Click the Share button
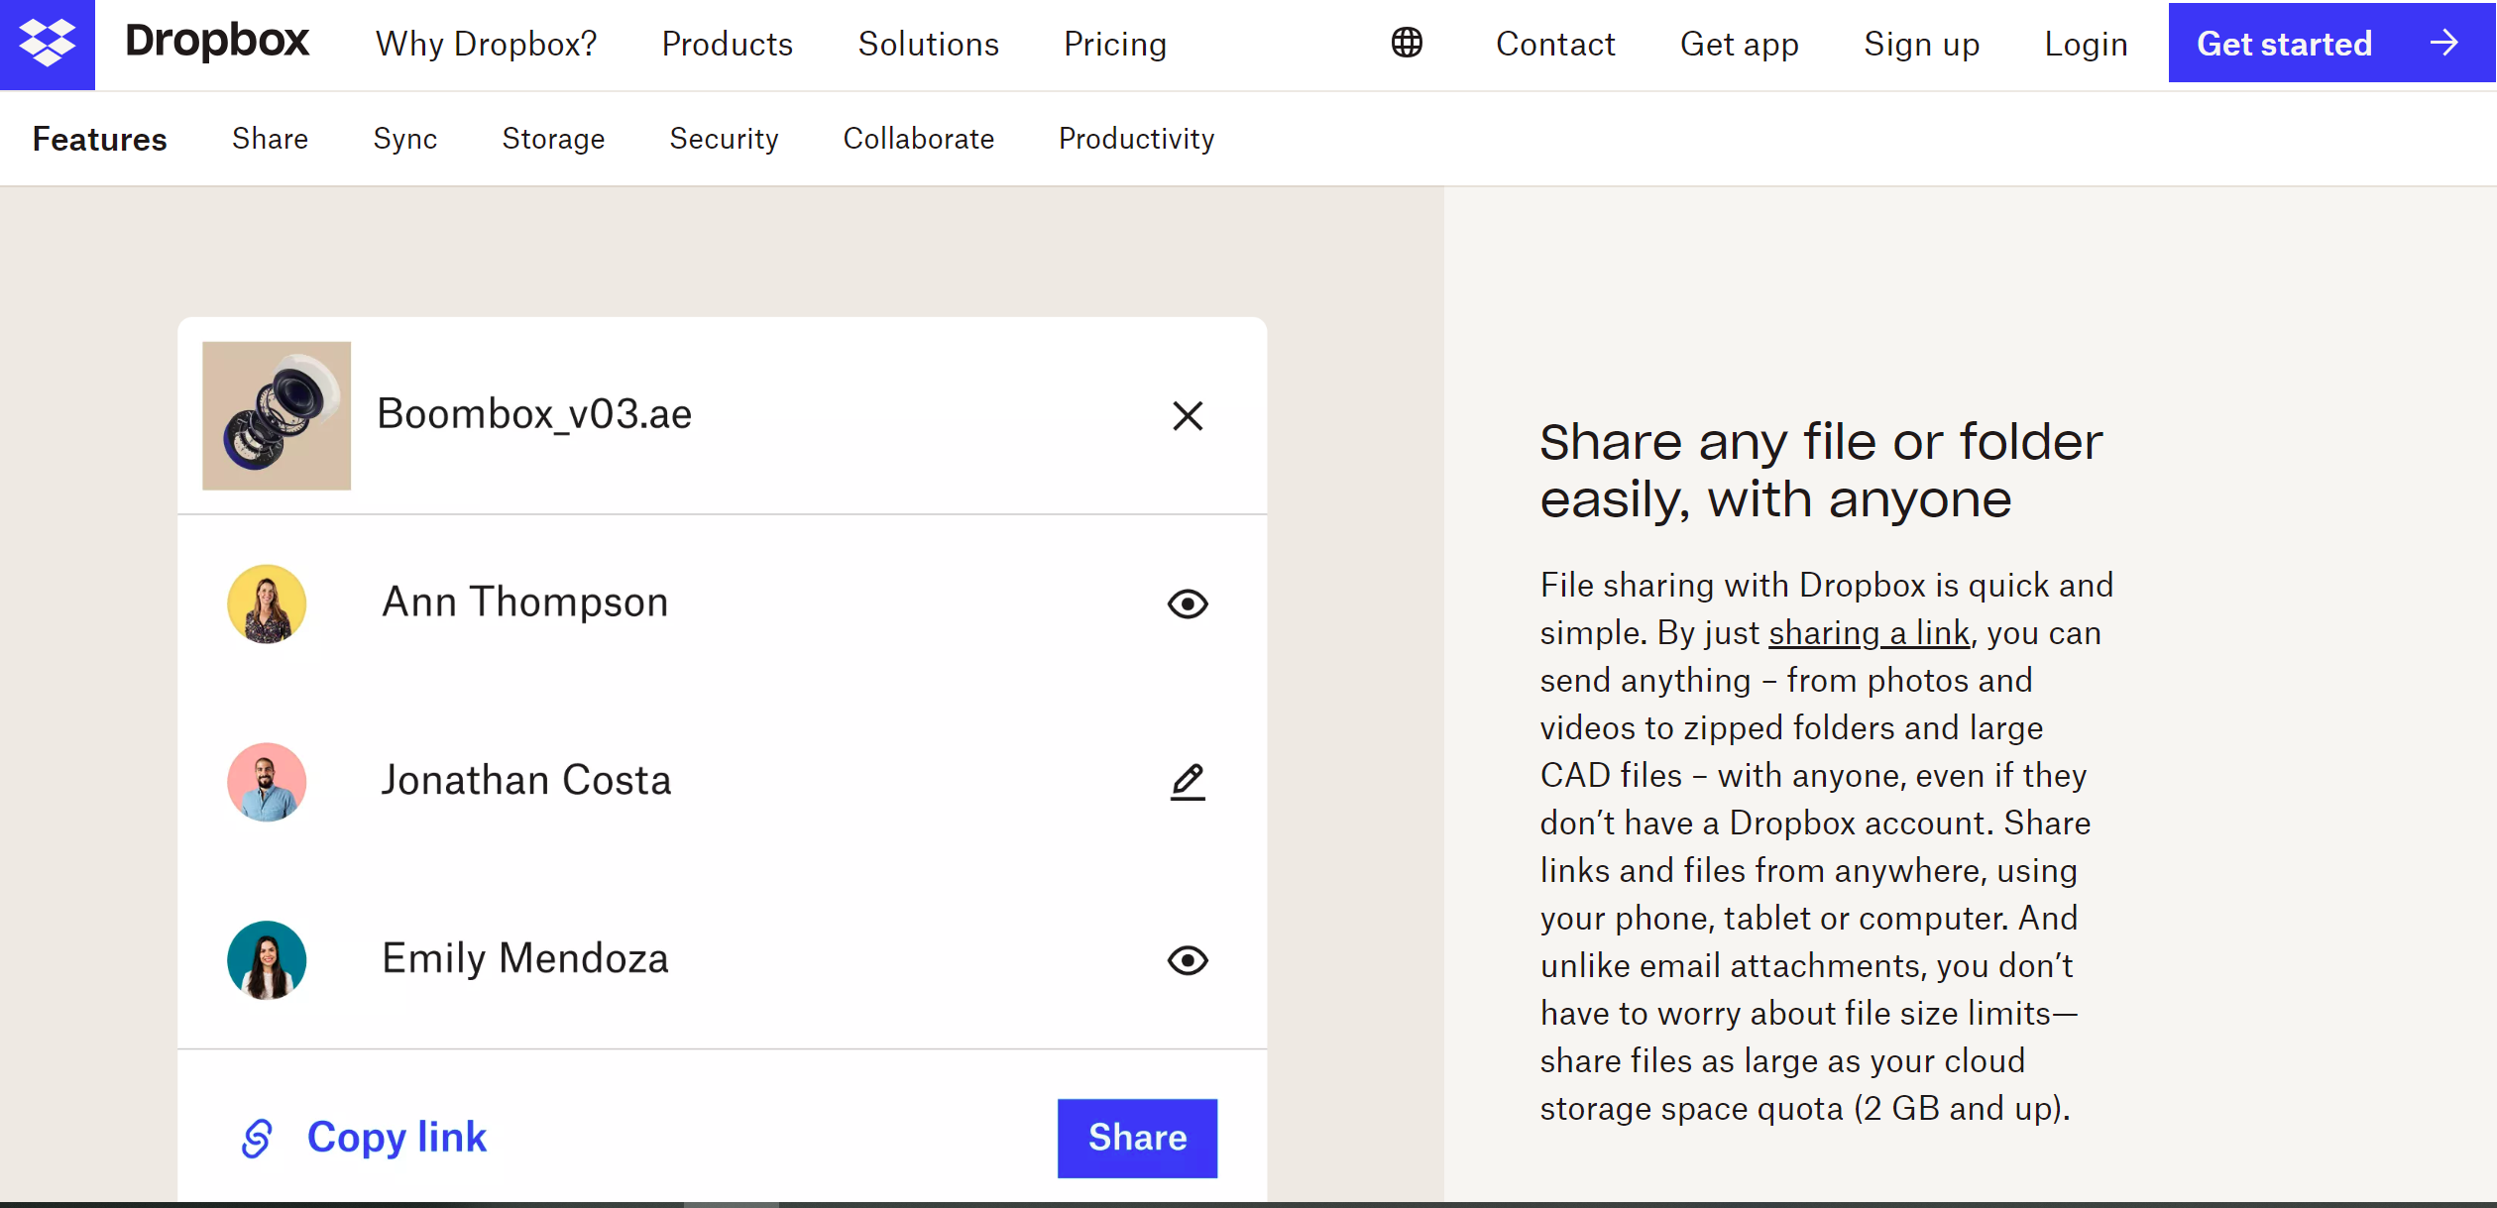 click(1135, 1137)
